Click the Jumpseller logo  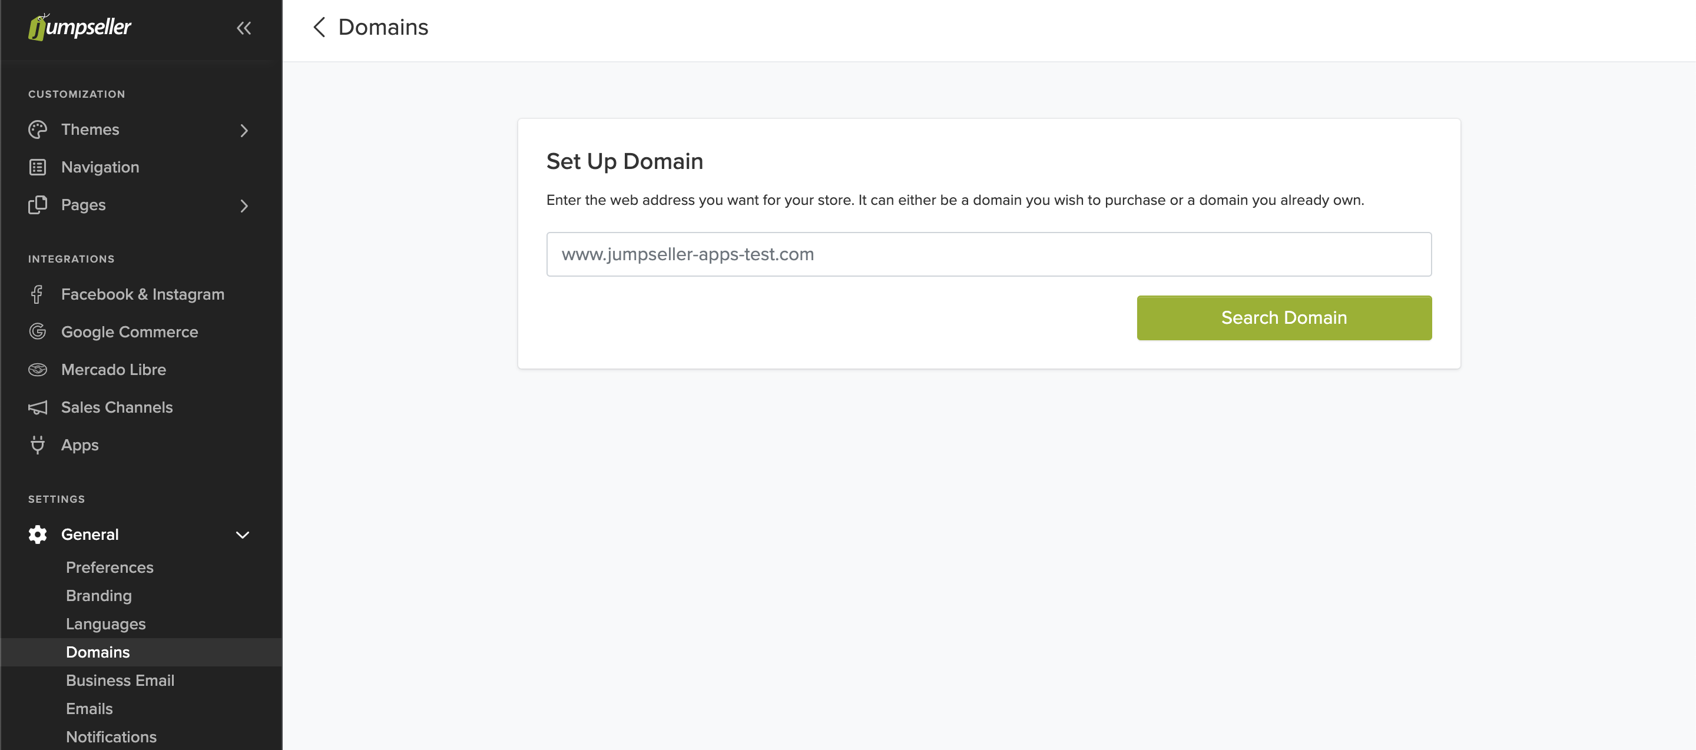click(79, 27)
